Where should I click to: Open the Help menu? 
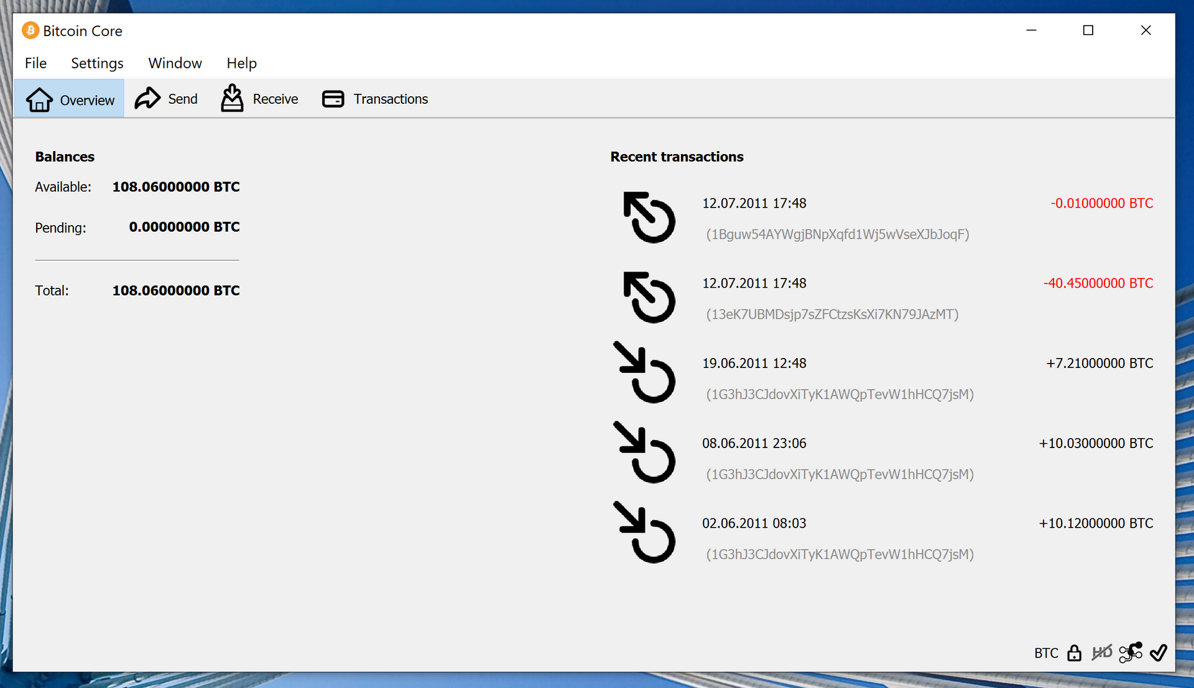[241, 63]
